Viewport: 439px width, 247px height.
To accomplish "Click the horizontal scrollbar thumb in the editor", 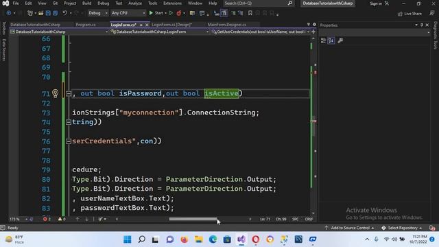I will point(193,219).
